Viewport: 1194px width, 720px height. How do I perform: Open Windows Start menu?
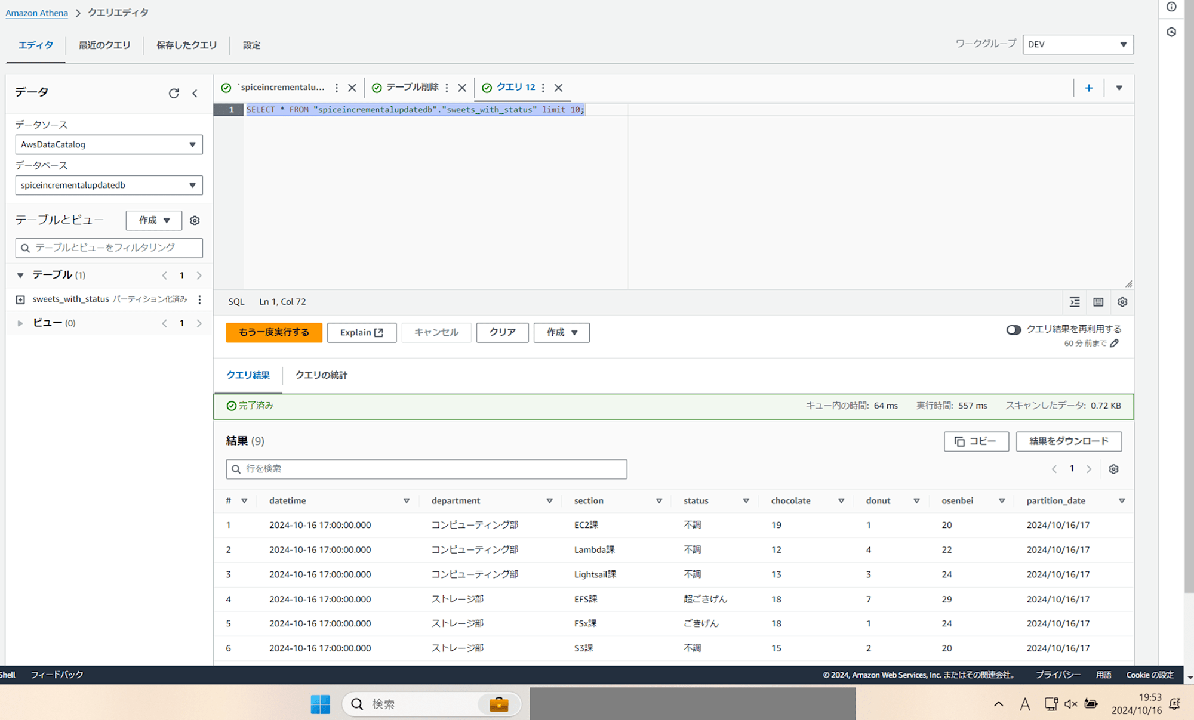(321, 704)
